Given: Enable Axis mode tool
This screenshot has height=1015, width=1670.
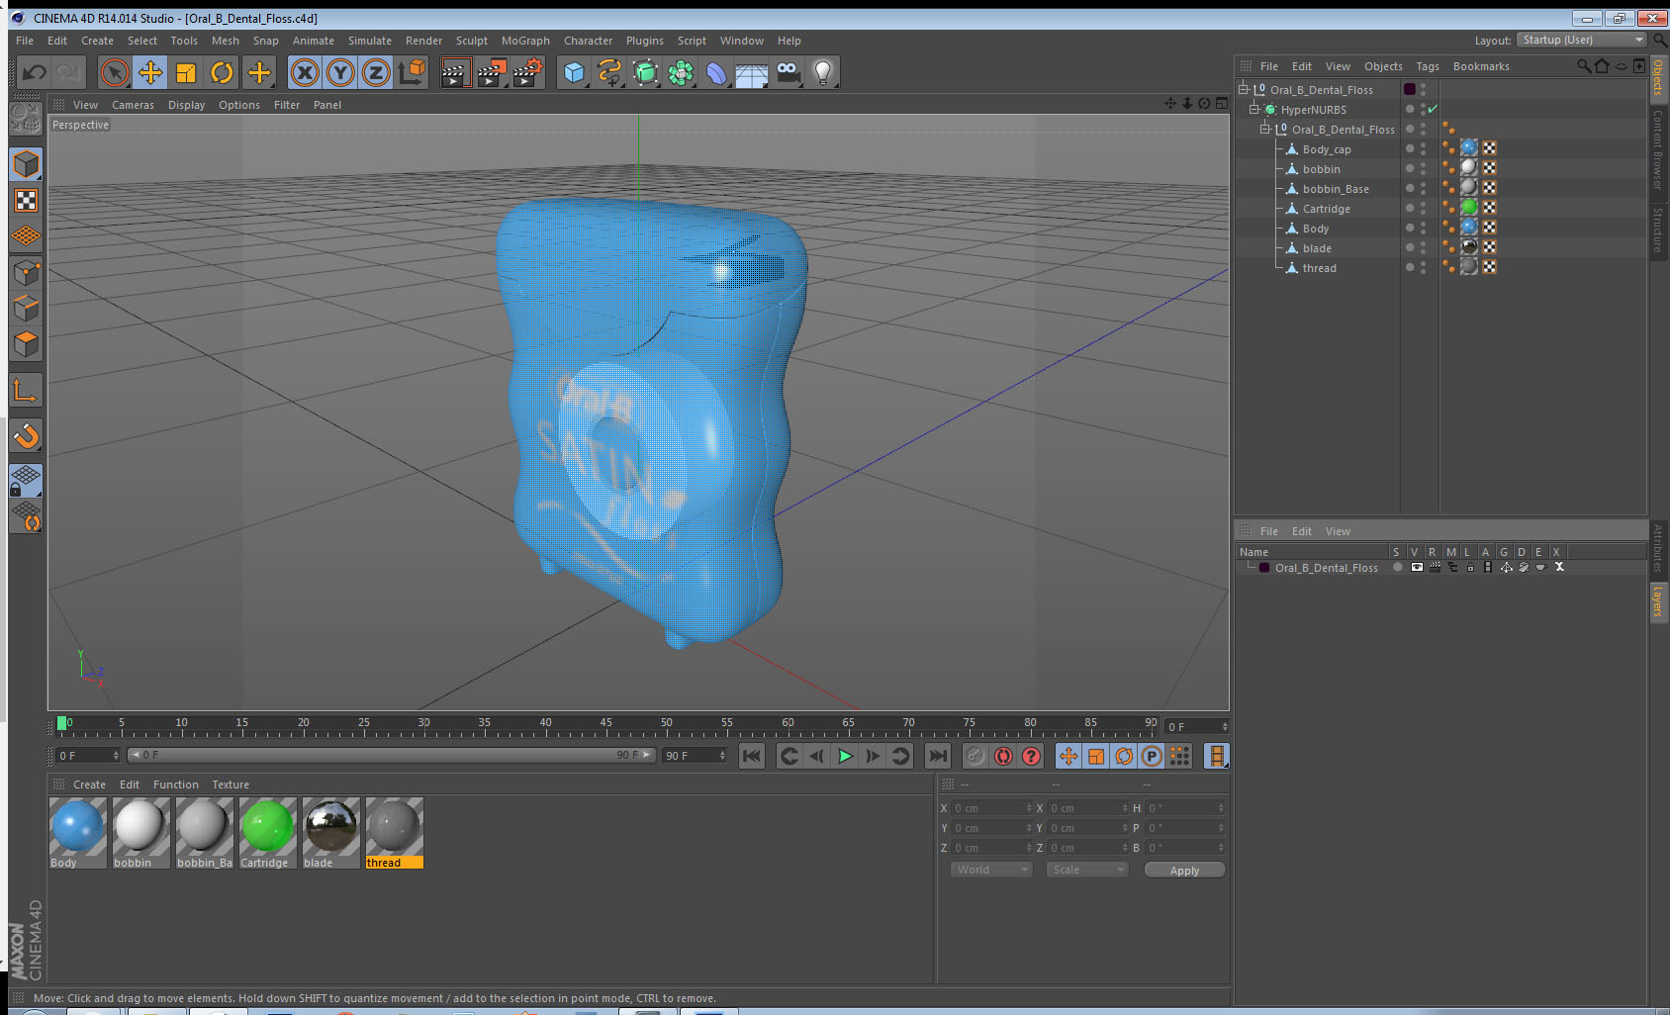Looking at the screenshot, I should 27,391.
